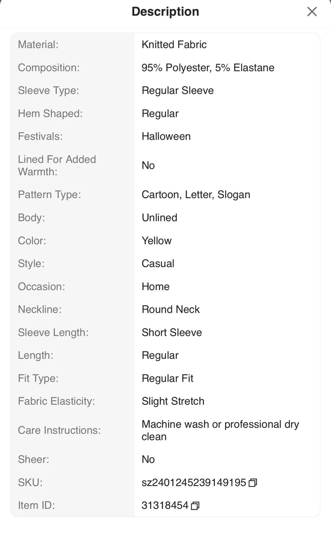Tap the Yellow color value
331x533 pixels.
[157, 240]
